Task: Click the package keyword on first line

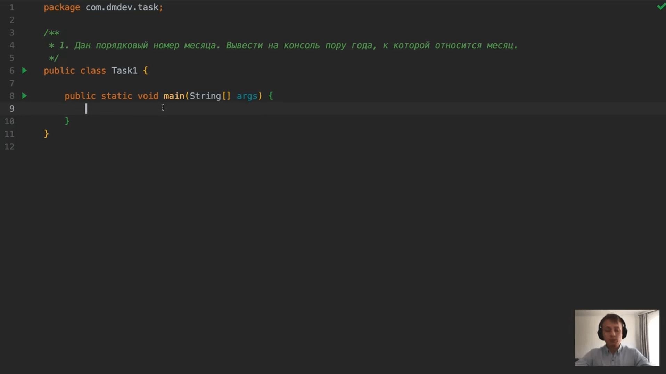Action: (62, 7)
